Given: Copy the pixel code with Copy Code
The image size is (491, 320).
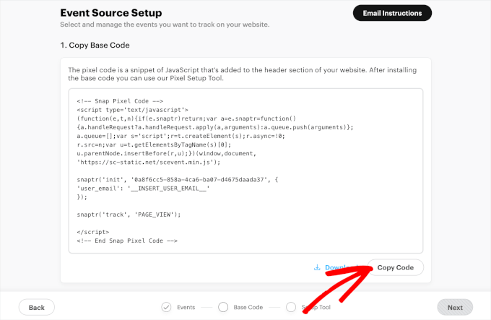Looking at the screenshot, I should pos(395,267).
